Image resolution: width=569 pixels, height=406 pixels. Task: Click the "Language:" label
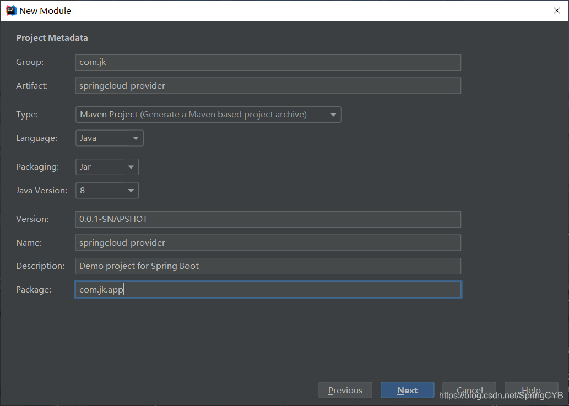tap(37, 138)
